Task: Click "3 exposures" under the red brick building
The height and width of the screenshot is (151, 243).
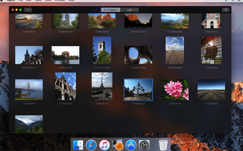Action: tap(211, 31)
